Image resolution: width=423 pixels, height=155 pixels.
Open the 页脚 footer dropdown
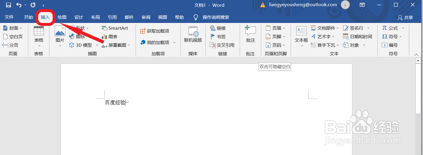tap(275, 36)
